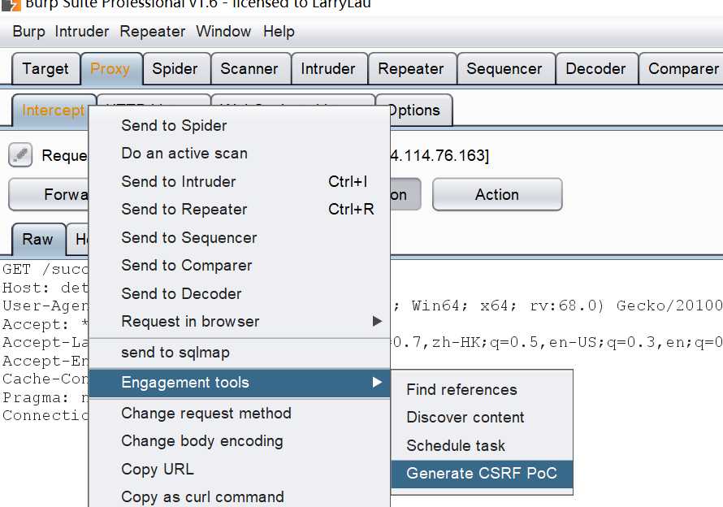Select Find references in submenu

point(461,390)
